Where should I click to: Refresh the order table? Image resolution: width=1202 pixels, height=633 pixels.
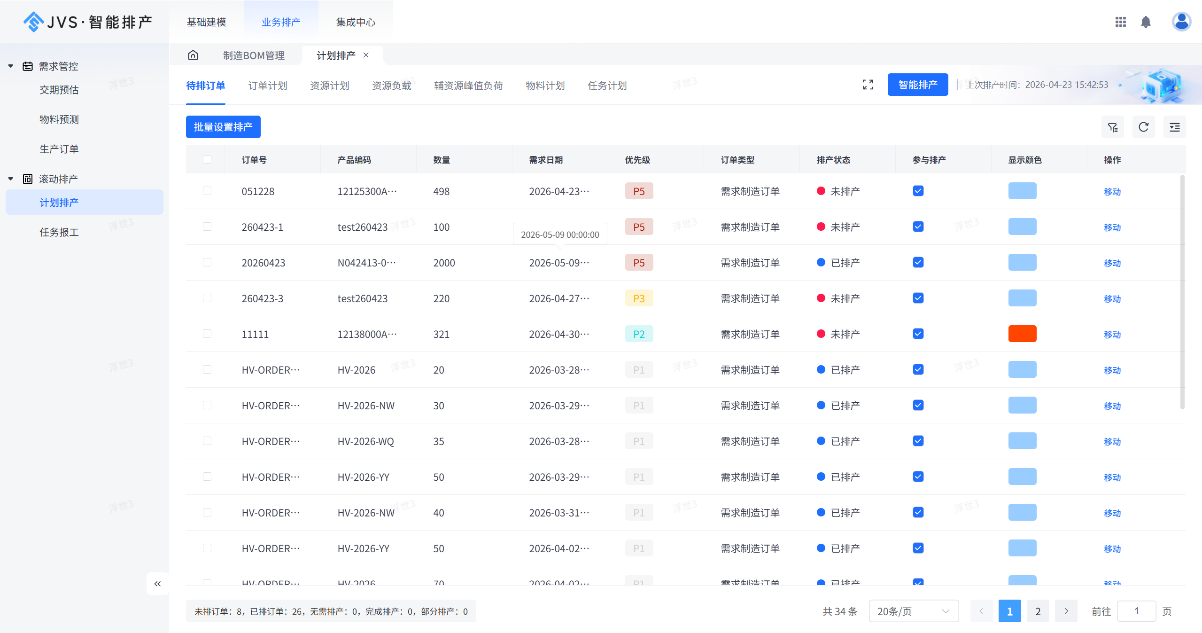(x=1143, y=127)
